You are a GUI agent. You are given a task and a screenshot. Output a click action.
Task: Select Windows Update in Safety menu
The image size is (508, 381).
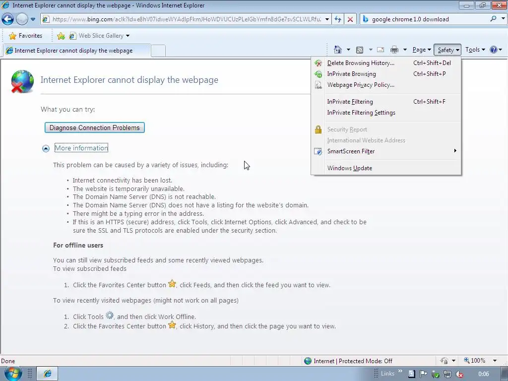coord(386,168)
